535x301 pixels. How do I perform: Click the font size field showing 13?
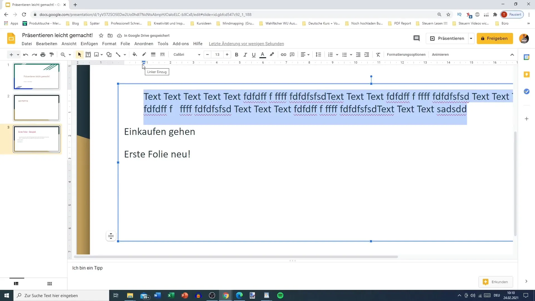tap(217, 55)
